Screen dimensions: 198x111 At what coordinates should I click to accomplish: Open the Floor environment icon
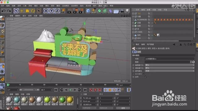(x=116, y=11)
